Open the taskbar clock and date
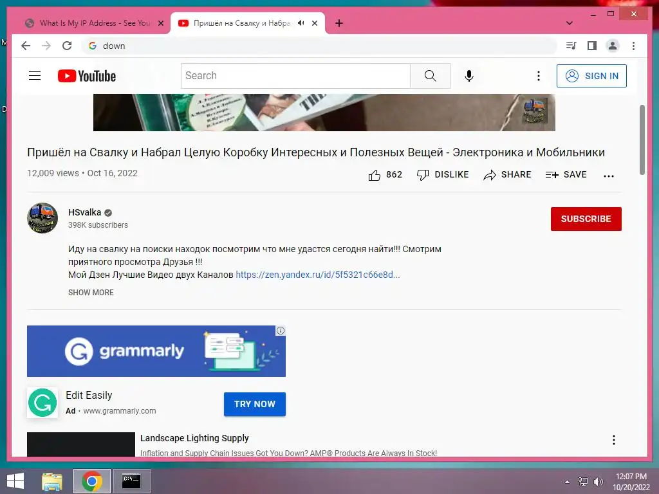 tap(631, 482)
